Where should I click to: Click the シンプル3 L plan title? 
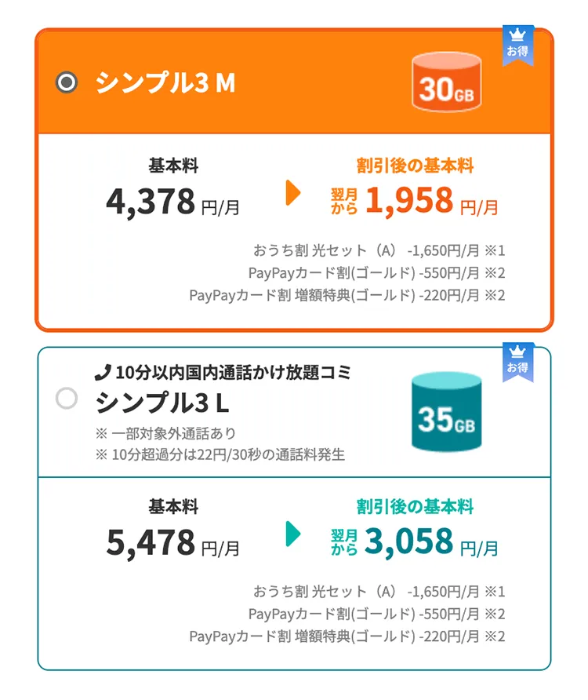pyautogui.click(x=162, y=403)
